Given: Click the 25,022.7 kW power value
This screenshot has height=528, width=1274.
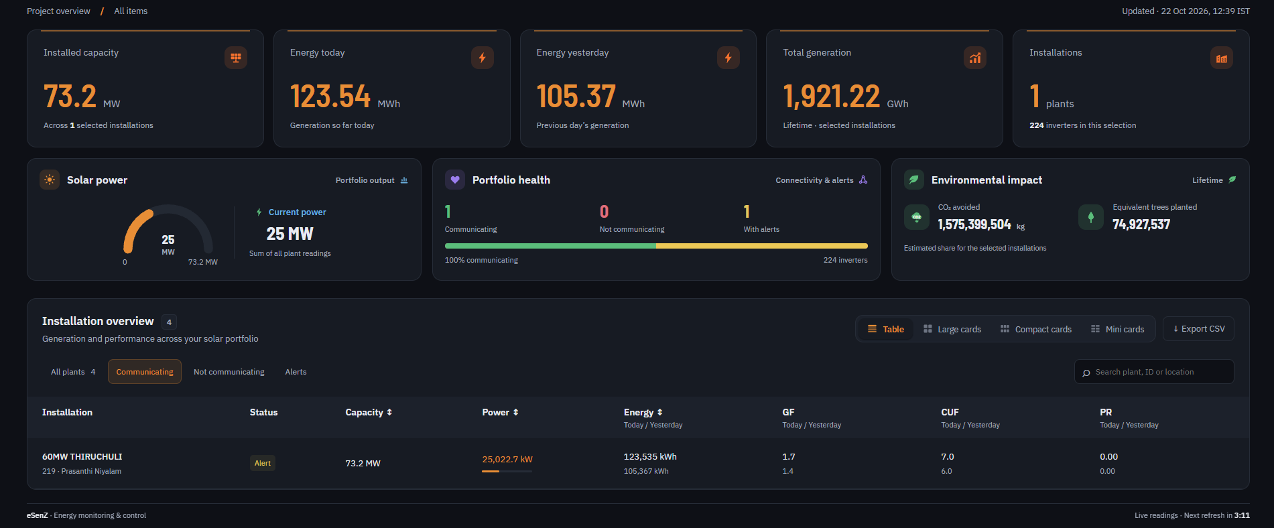Looking at the screenshot, I should point(507,460).
